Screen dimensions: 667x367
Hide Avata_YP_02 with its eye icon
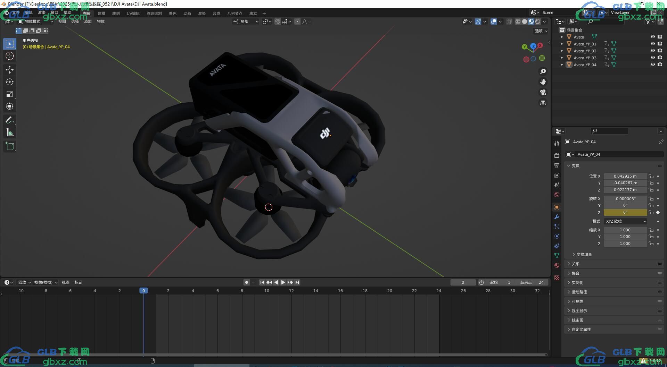(x=653, y=51)
